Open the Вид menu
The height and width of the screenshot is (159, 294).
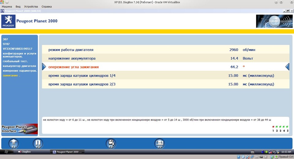[18, 6]
